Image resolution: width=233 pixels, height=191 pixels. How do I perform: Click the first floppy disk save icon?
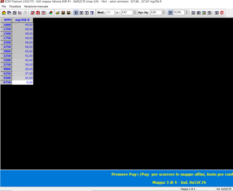coord(63,12)
